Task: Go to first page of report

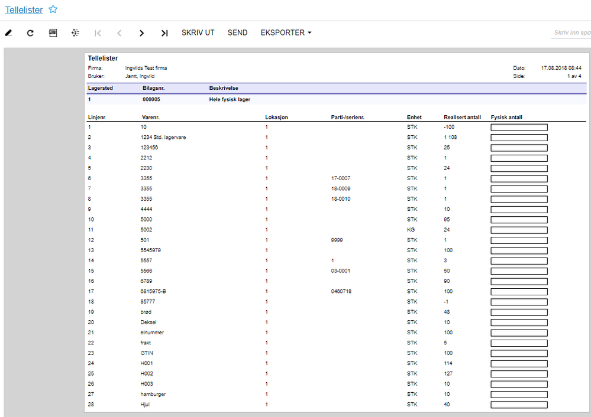Action: (x=98, y=33)
